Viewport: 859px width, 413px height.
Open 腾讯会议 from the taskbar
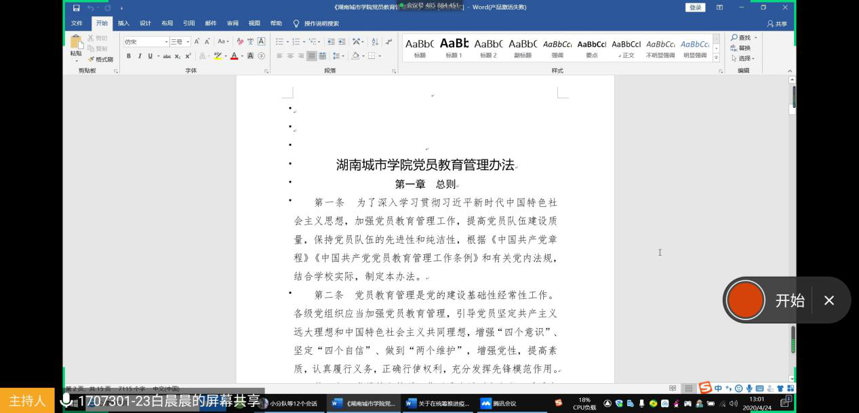(x=498, y=404)
